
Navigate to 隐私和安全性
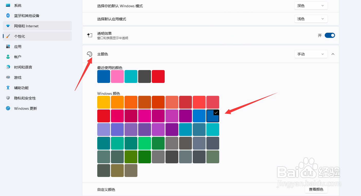(37, 98)
